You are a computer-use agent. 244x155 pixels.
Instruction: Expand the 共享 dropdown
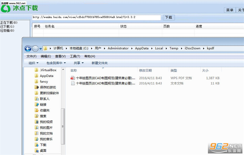pyautogui.click(x=79, y=63)
